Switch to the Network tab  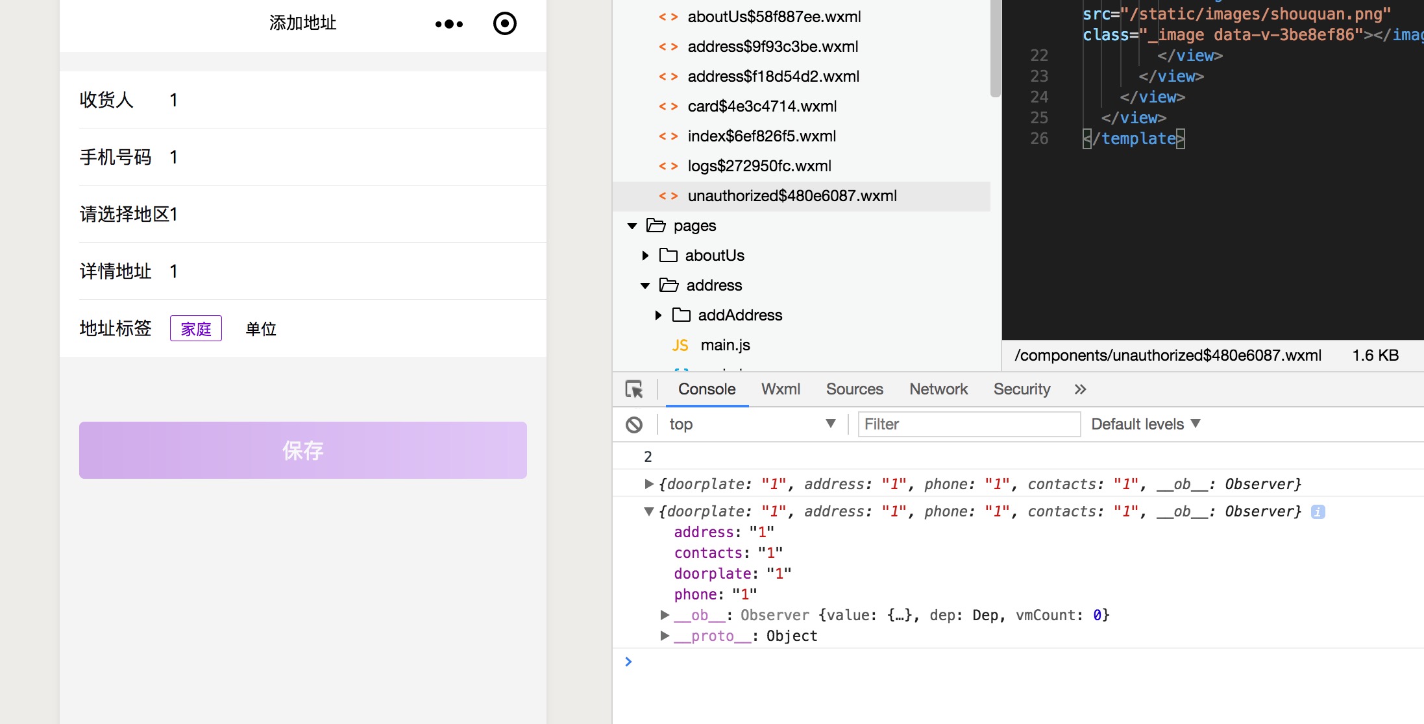(938, 389)
